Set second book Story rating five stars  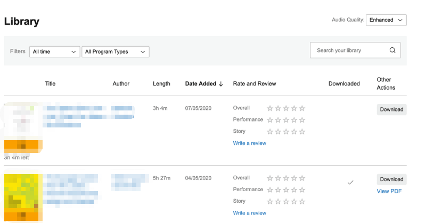point(302,201)
